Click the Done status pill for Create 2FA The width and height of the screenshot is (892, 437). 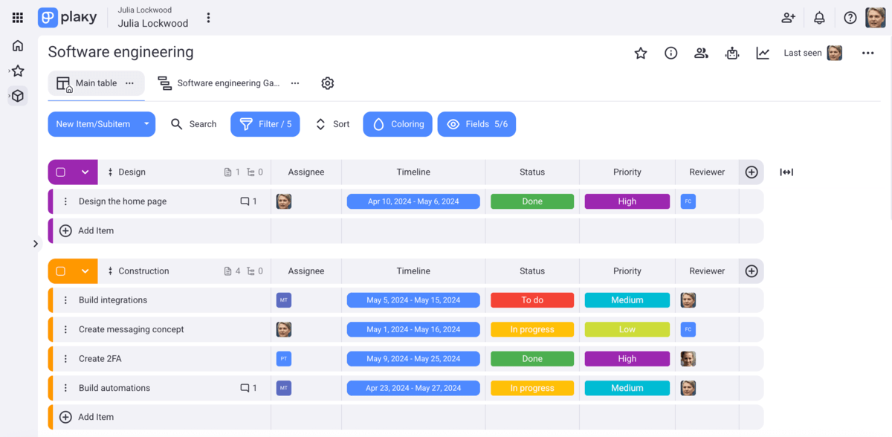(x=531, y=358)
